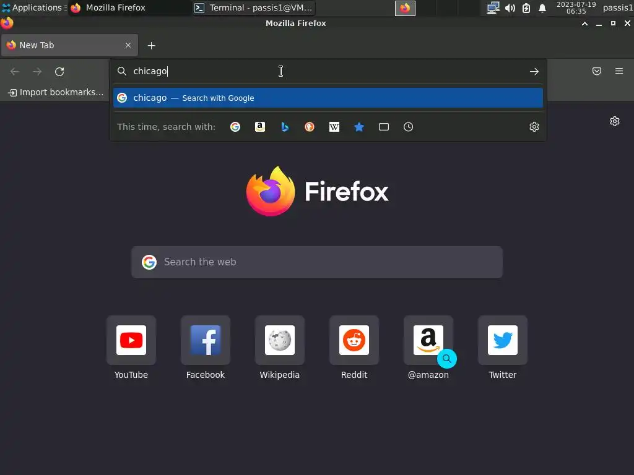
Task: Roll up the window with the up-arrow button
Action: point(584,24)
